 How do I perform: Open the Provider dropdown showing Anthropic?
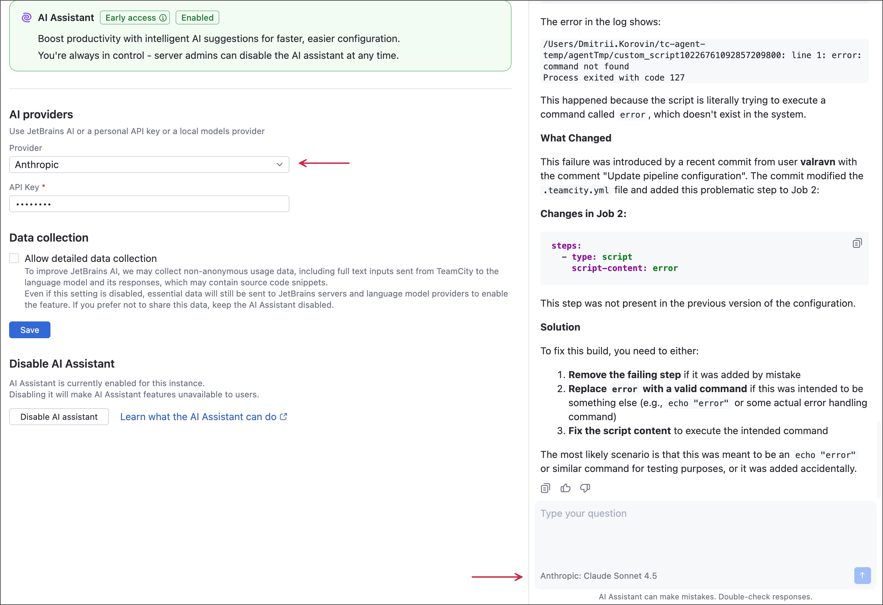[149, 164]
